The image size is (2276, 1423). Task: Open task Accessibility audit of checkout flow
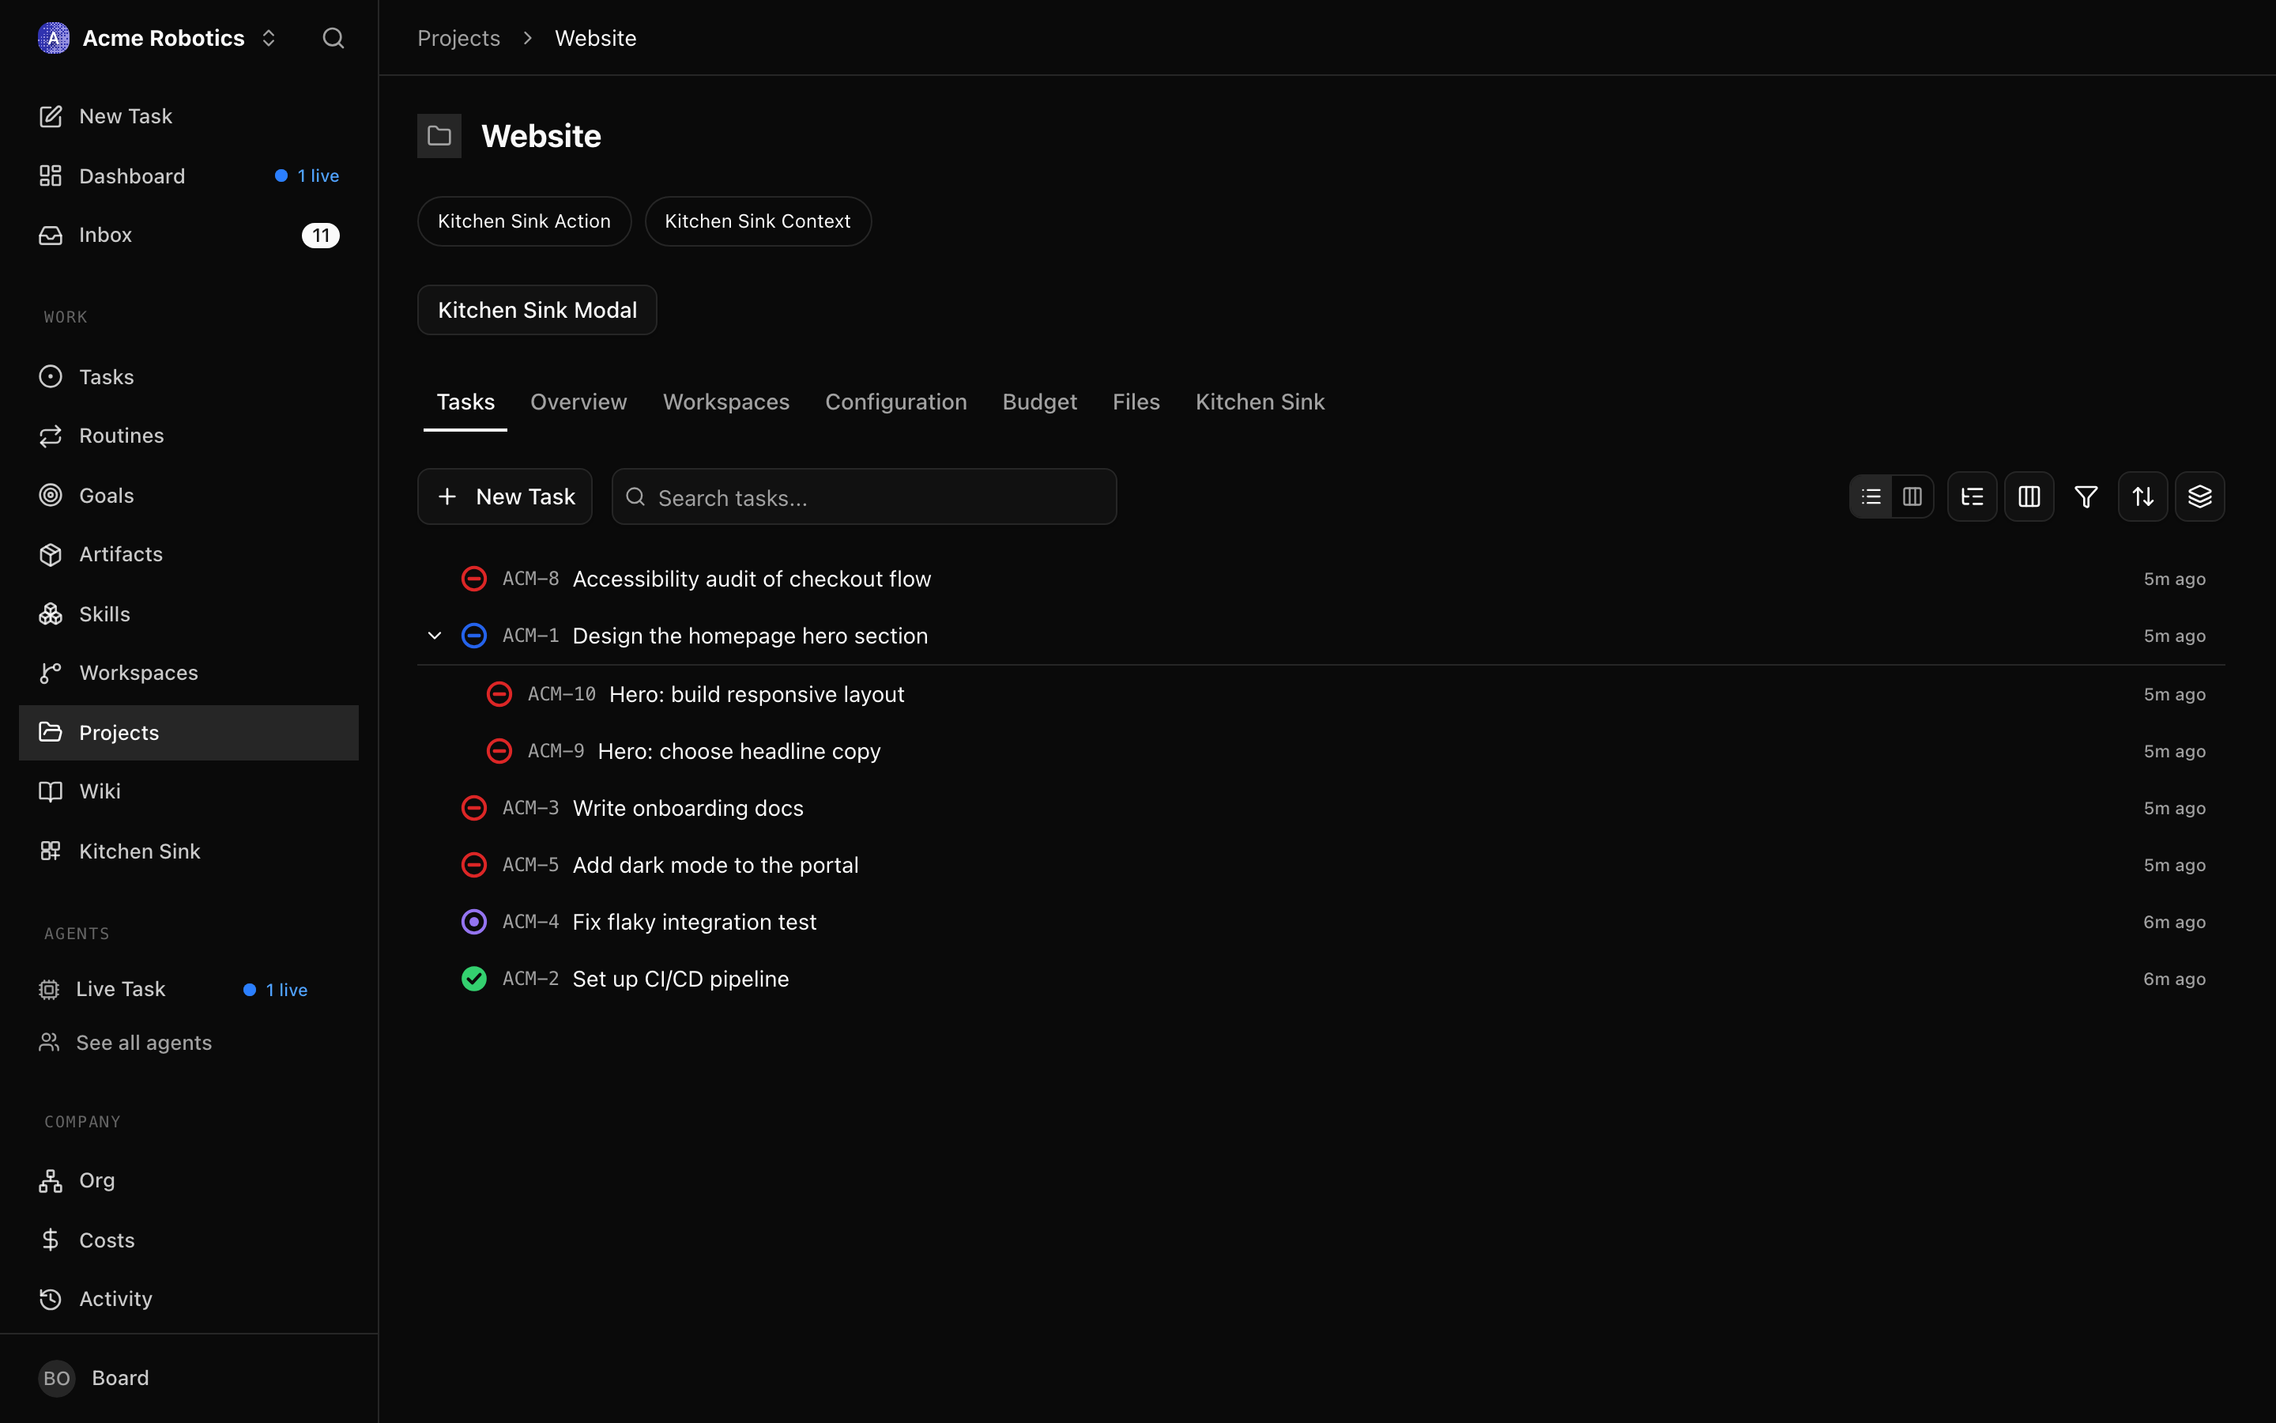click(x=1321, y=579)
